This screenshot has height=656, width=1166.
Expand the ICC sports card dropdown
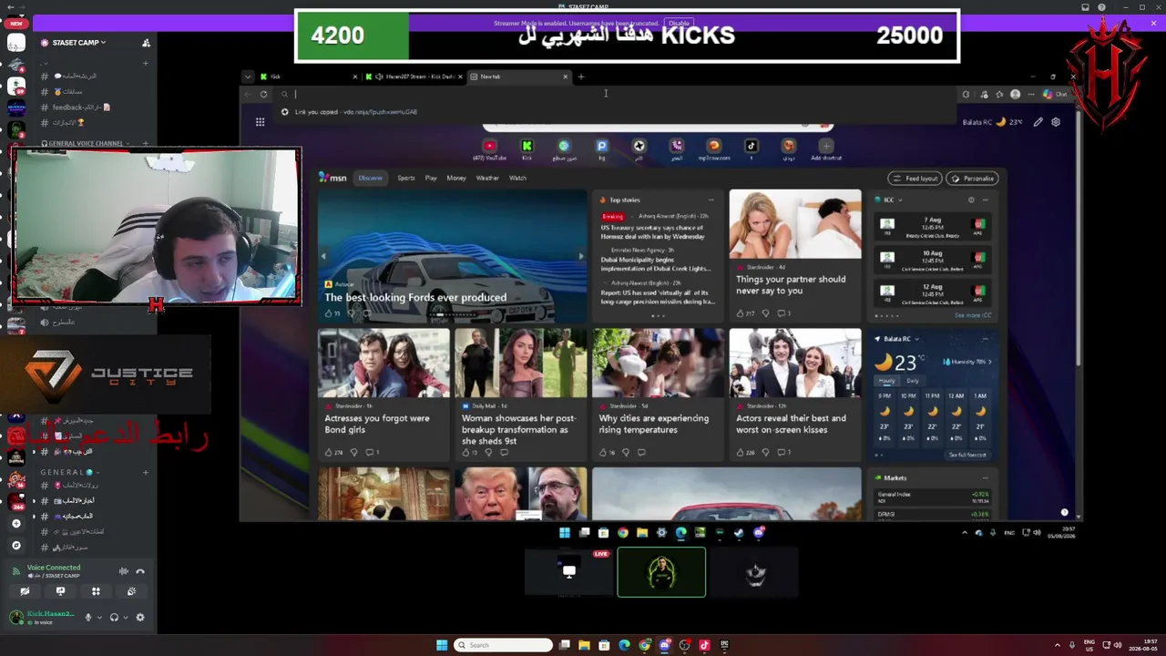click(x=900, y=200)
